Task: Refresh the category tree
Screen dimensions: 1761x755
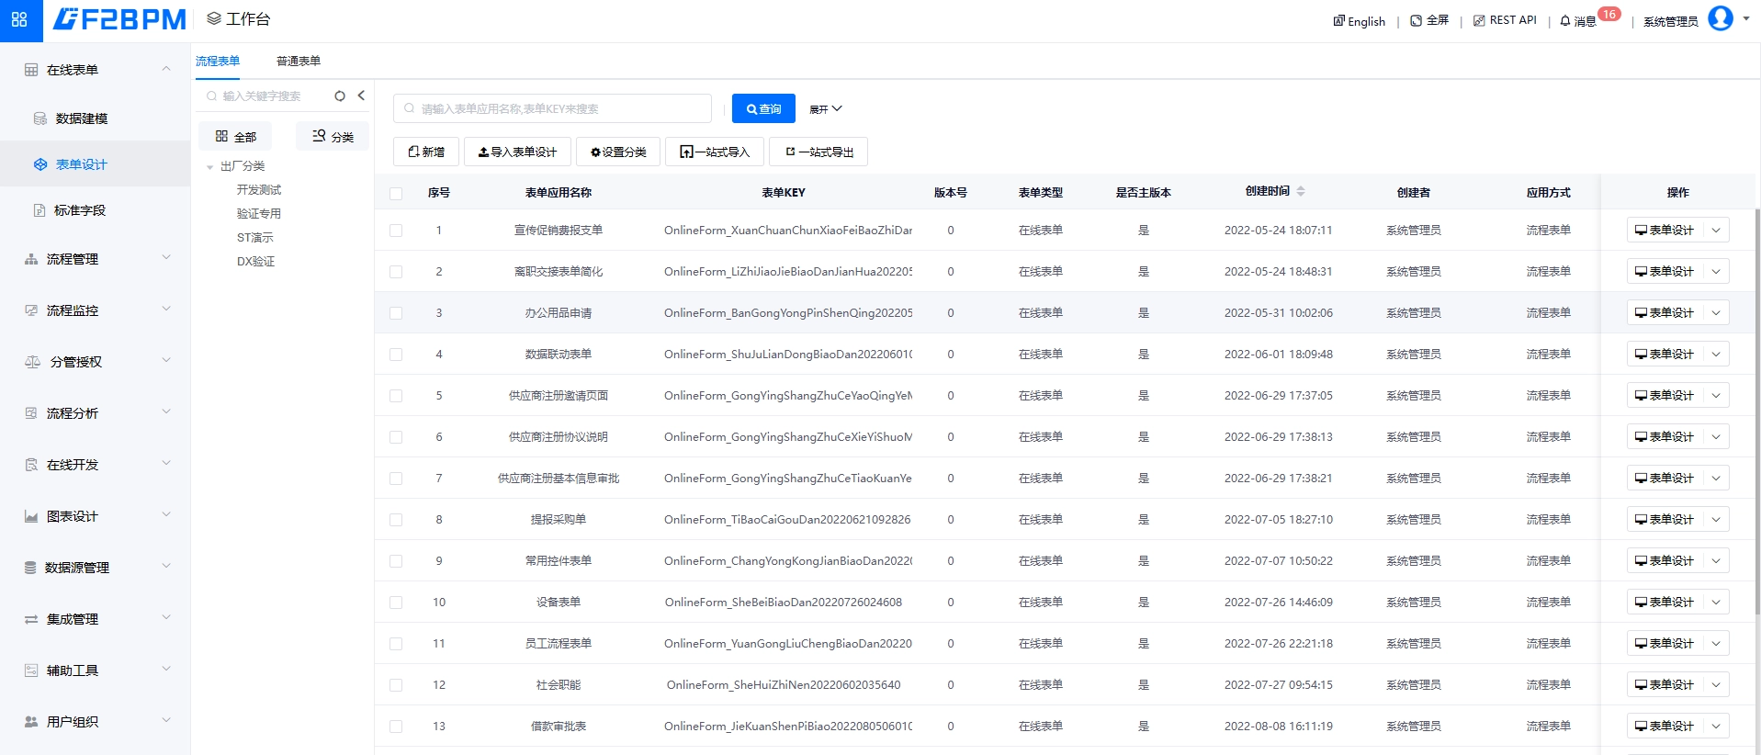Action: [340, 96]
